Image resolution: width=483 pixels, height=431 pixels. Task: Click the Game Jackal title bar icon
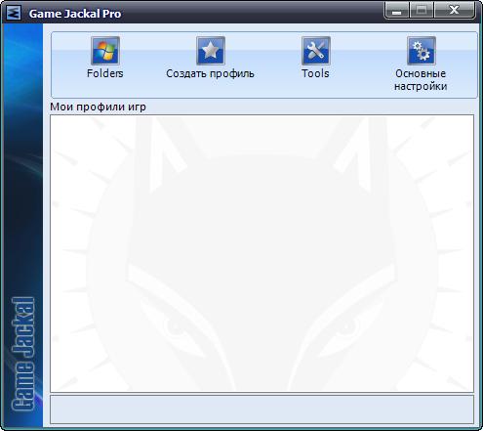pos(14,14)
